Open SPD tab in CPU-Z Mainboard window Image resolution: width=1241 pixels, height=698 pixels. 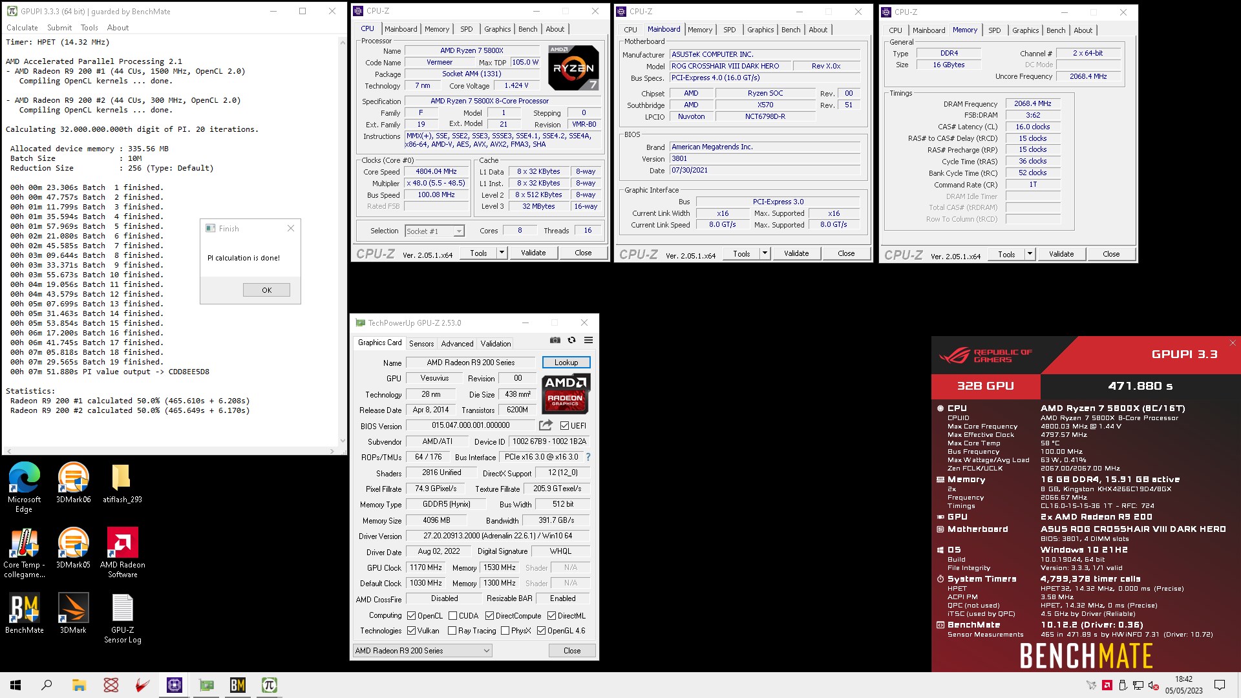tap(729, 30)
